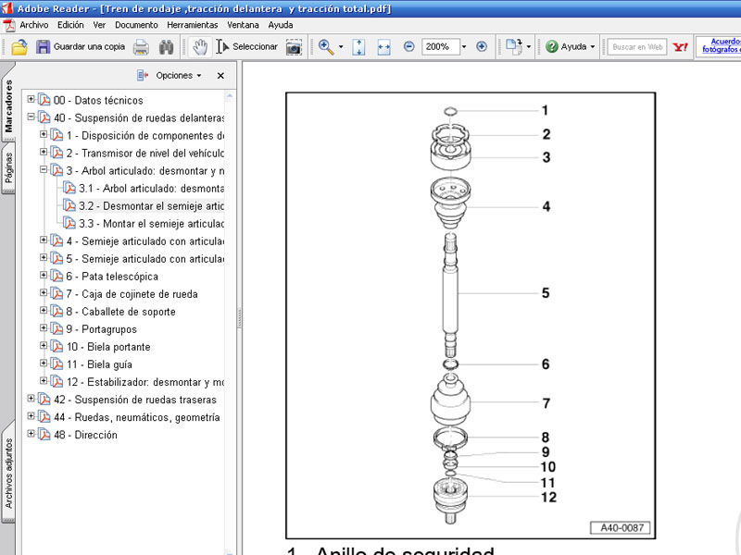741x555 pixels.
Task: Select bookmark 3.1 - Arbol articulado
Action: [x=151, y=189]
